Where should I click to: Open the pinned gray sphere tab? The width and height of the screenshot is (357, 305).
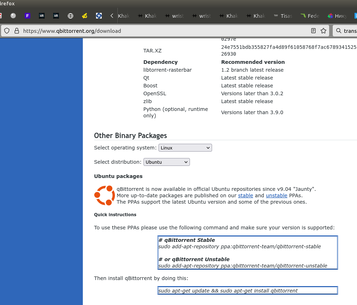(x=13, y=16)
